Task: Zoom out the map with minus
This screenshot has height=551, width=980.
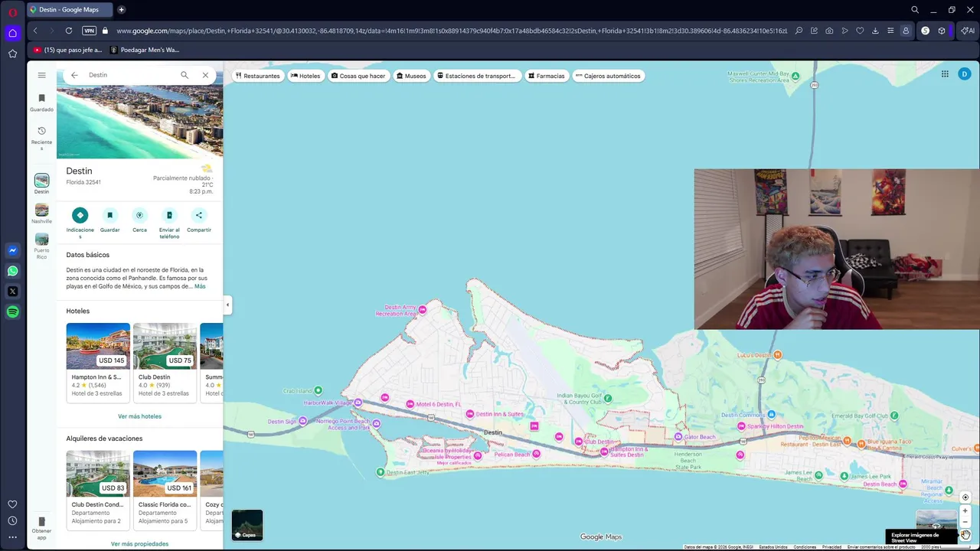Action: 965,521
